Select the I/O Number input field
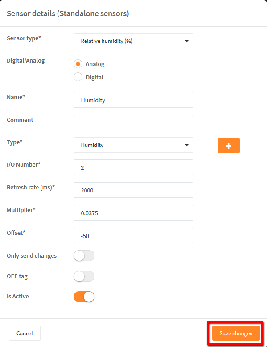This screenshot has width=267, height=347. [x=133, y=167]
